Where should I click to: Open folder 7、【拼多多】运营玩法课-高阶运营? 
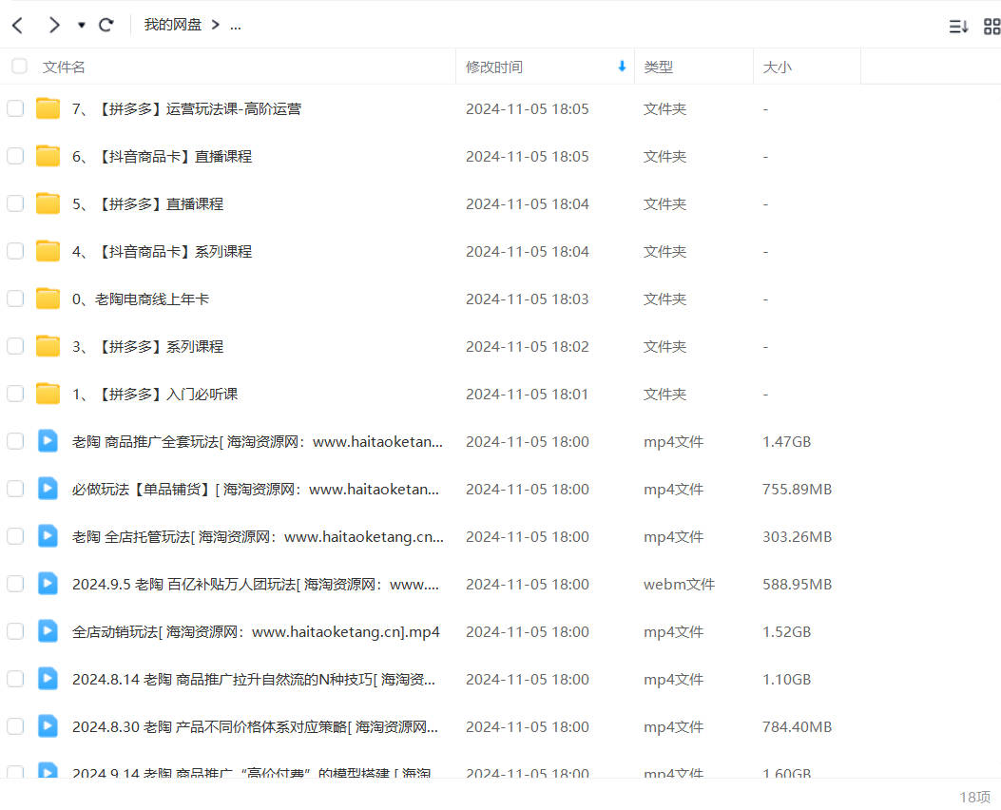(x=186, y=109)
